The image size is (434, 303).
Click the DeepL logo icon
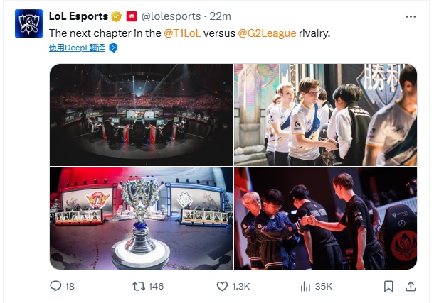113,48
